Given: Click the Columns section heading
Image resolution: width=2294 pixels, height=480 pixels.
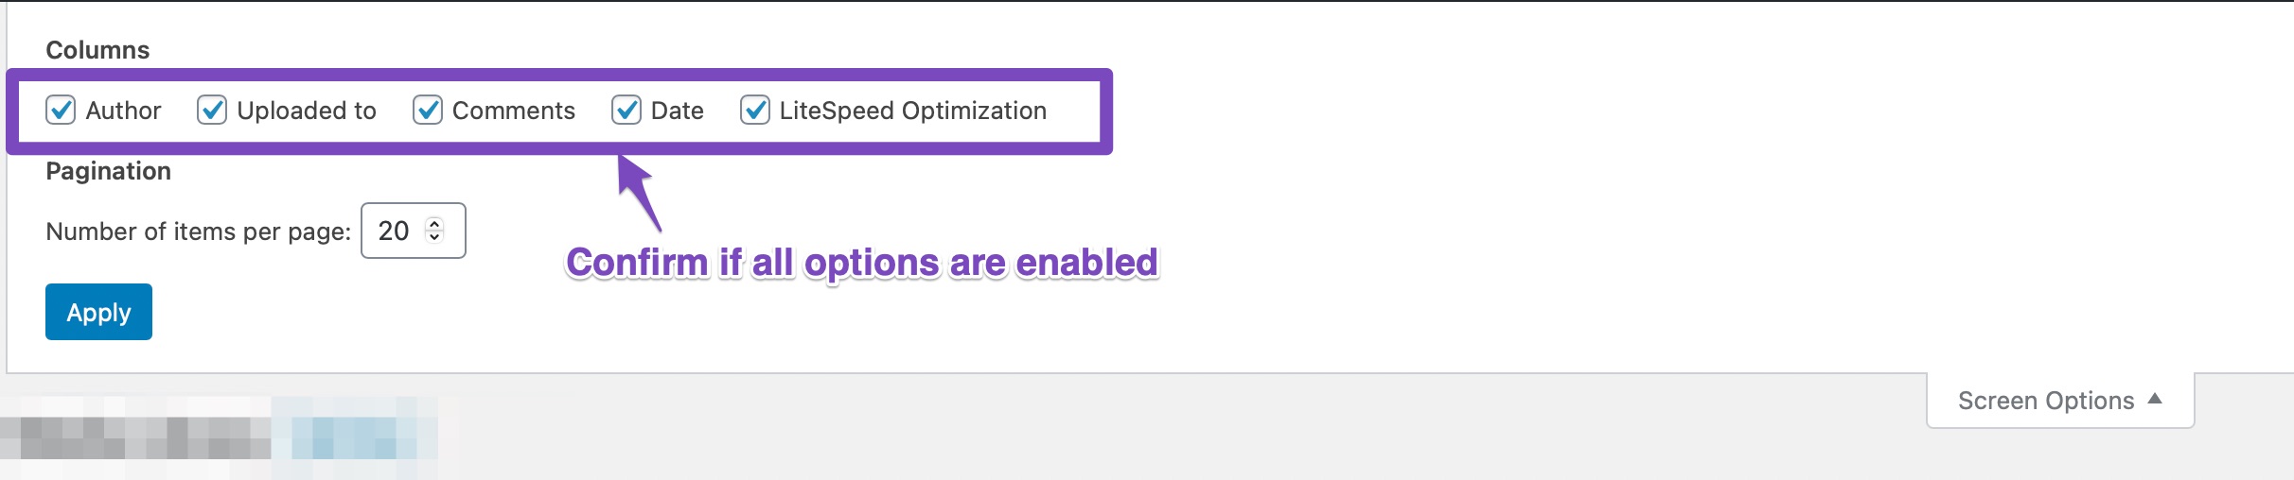Looking at the screenshot, I should [97, 50].
